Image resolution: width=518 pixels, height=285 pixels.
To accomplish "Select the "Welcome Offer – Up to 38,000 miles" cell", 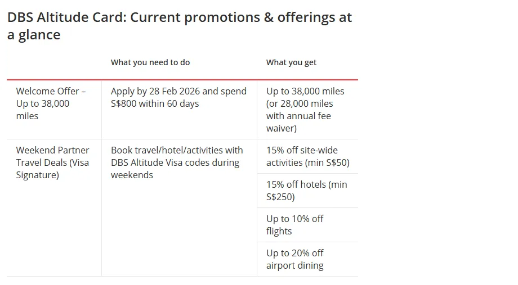I will coord(51,103).
